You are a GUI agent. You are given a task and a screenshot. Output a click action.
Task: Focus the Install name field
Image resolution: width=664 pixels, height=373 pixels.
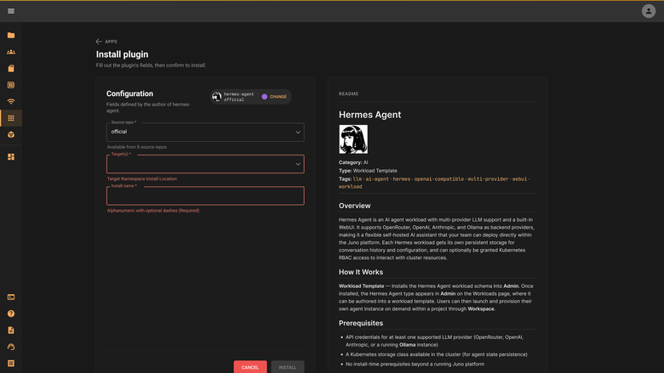click(x=205, y=195)
